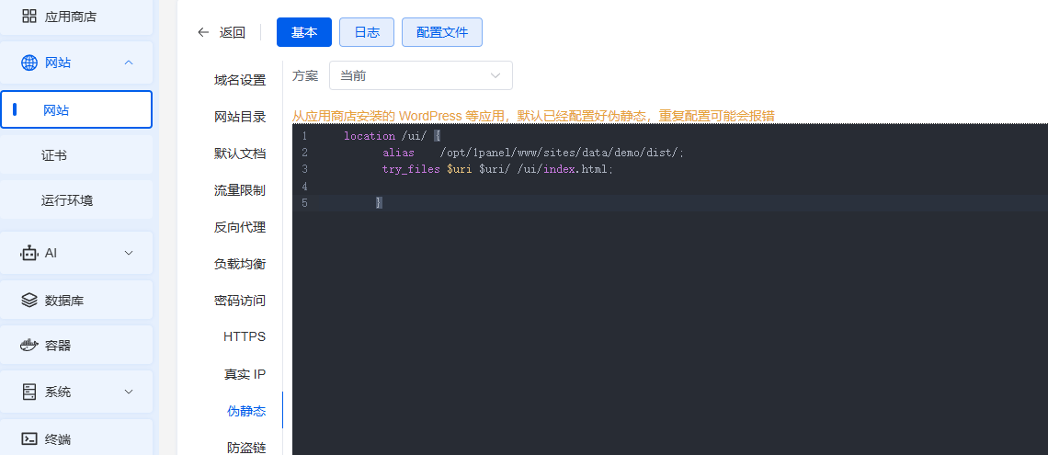Open the 负载均衡 settings tab
Screen dimensions: 1048x455
[x=240, y=264]
